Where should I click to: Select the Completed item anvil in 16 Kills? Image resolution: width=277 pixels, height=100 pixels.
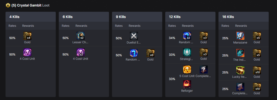(240, 87)
